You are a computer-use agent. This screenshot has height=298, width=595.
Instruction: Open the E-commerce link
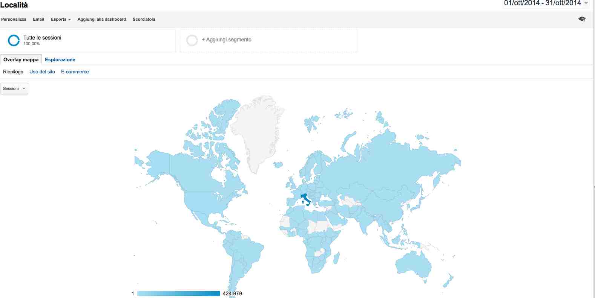(x=75, y=71)
